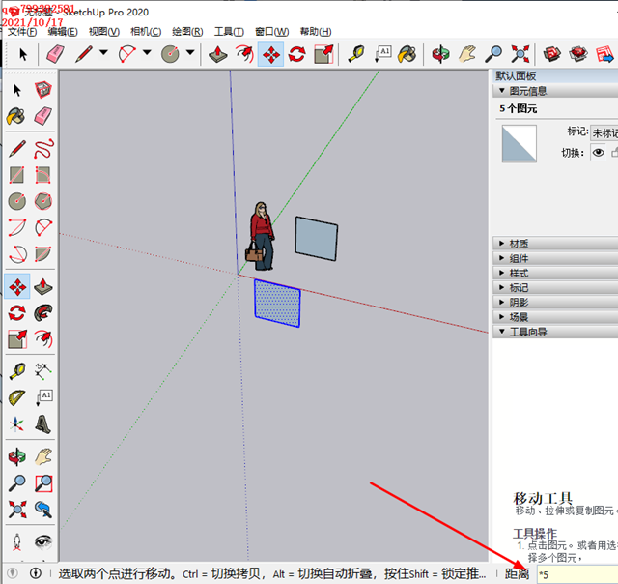The image size is (618, 584).
Task: Select the Text label tool in top toolbar
Action: click(382, 54)
